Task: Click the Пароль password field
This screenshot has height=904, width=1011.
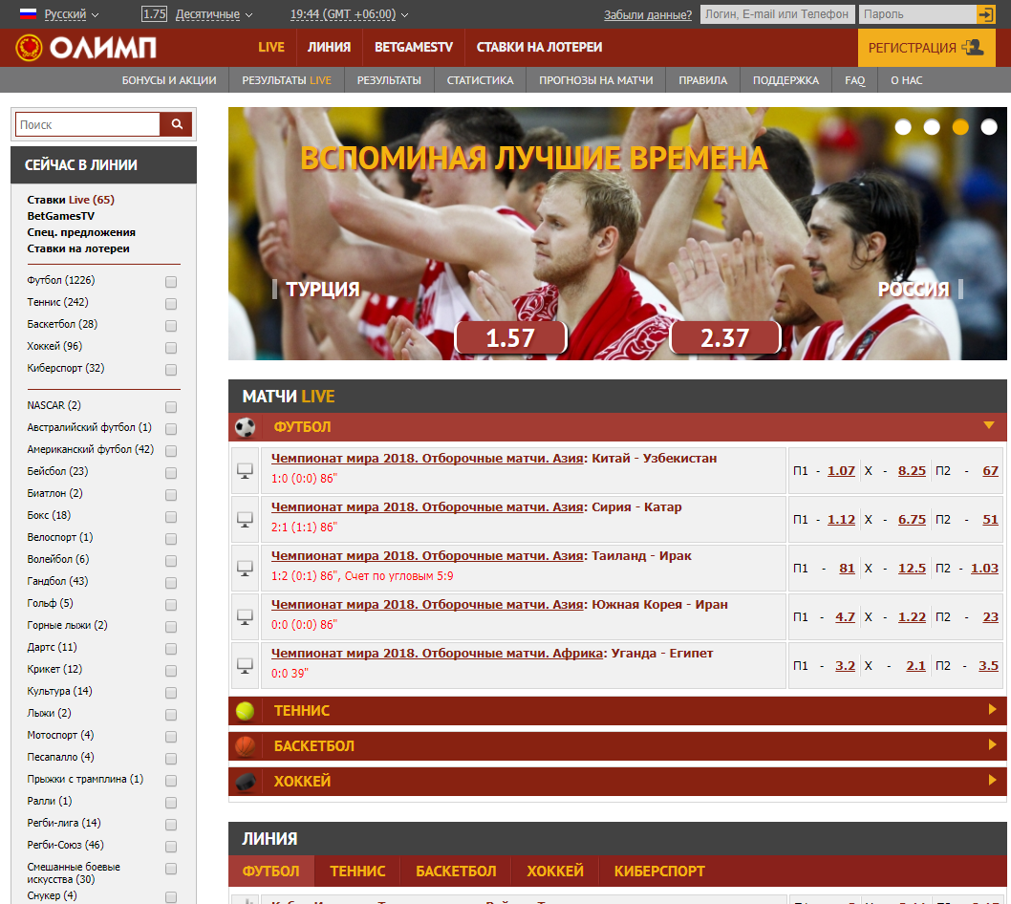Action: click(x=917, y=14)
